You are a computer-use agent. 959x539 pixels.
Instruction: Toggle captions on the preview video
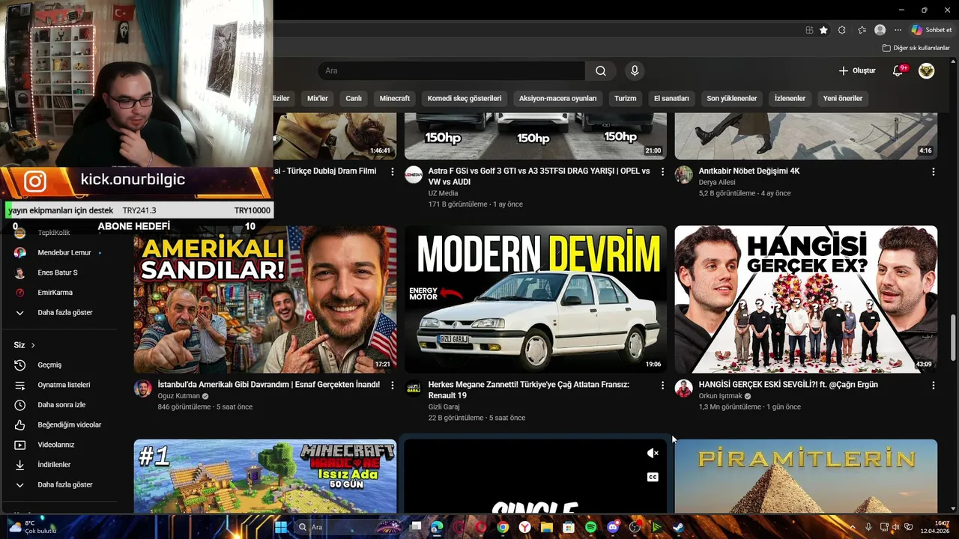click(x=653, y=477)
